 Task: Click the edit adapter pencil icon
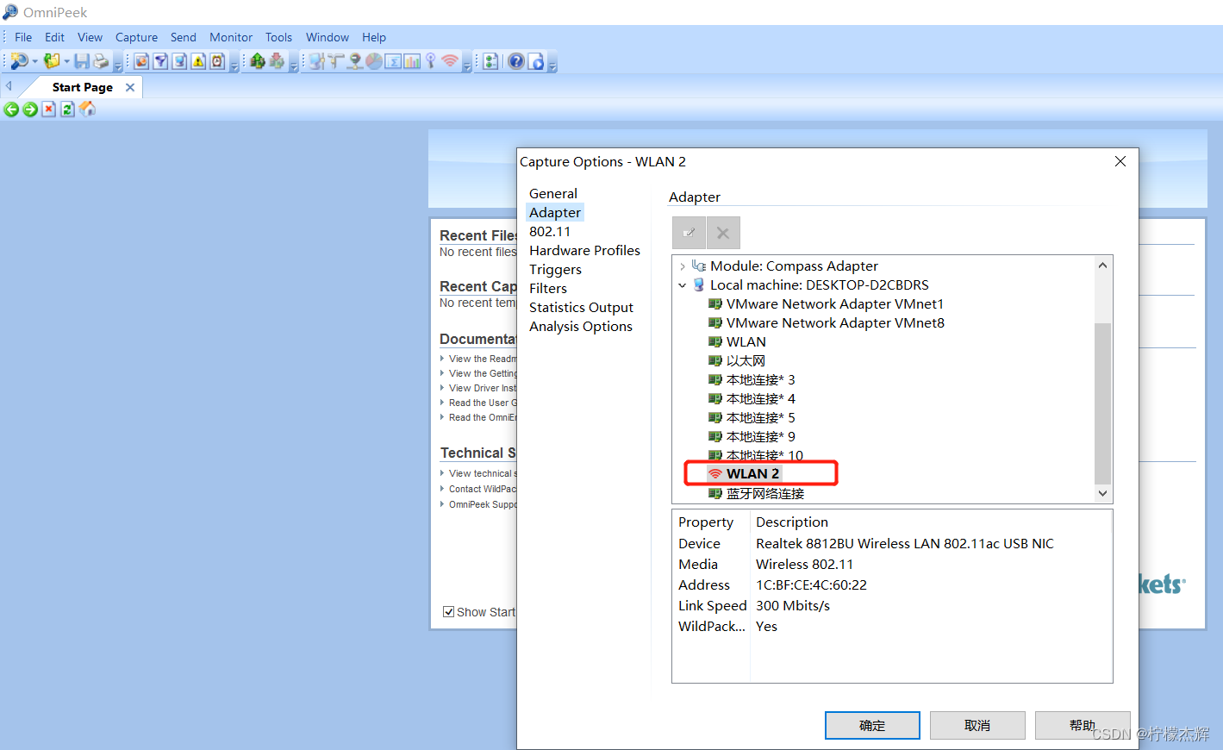pos(689,233)
